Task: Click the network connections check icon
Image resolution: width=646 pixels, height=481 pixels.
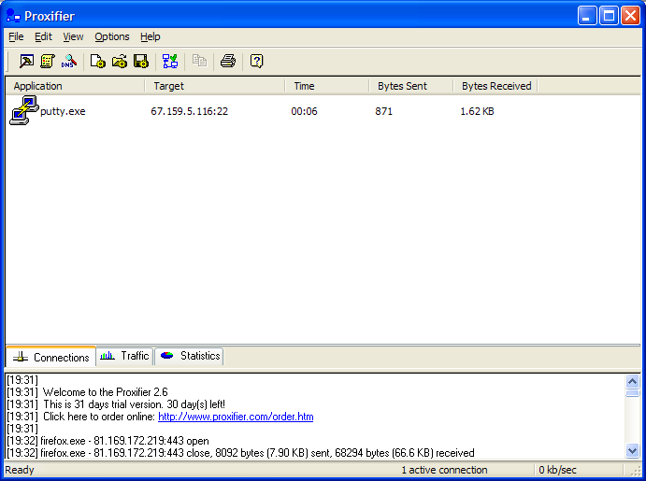Action: (170, 62)
